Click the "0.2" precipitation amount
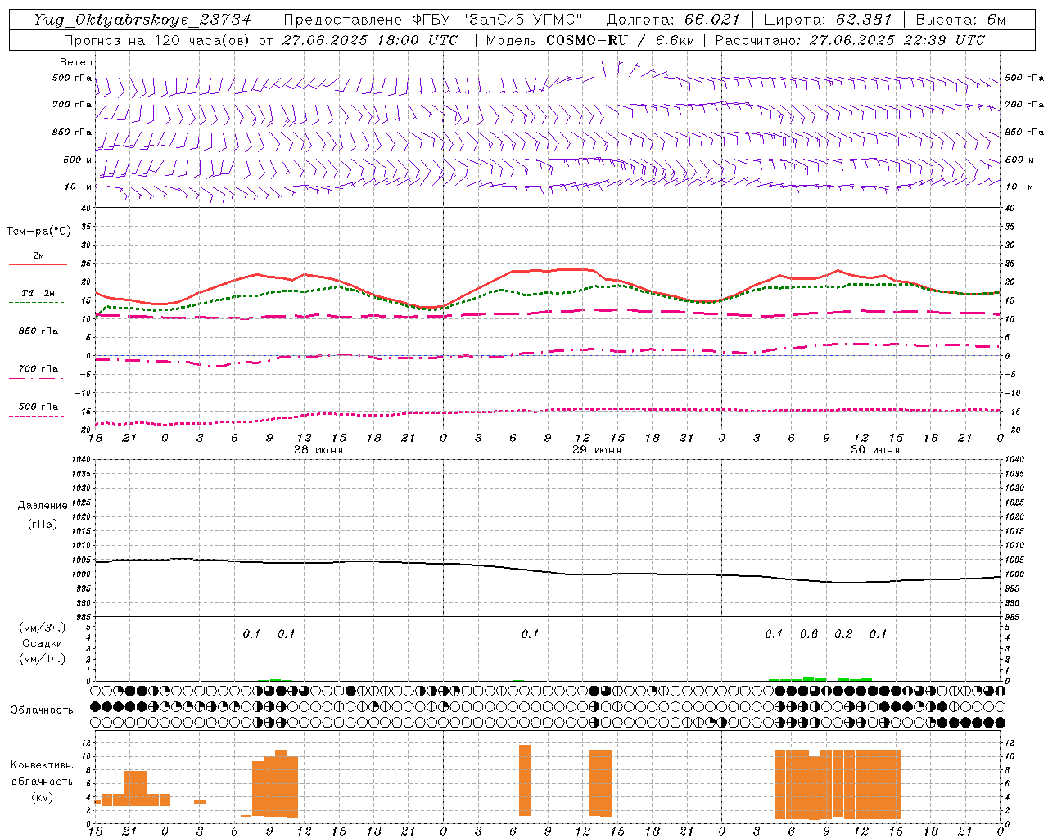 (x=843, y=633)
